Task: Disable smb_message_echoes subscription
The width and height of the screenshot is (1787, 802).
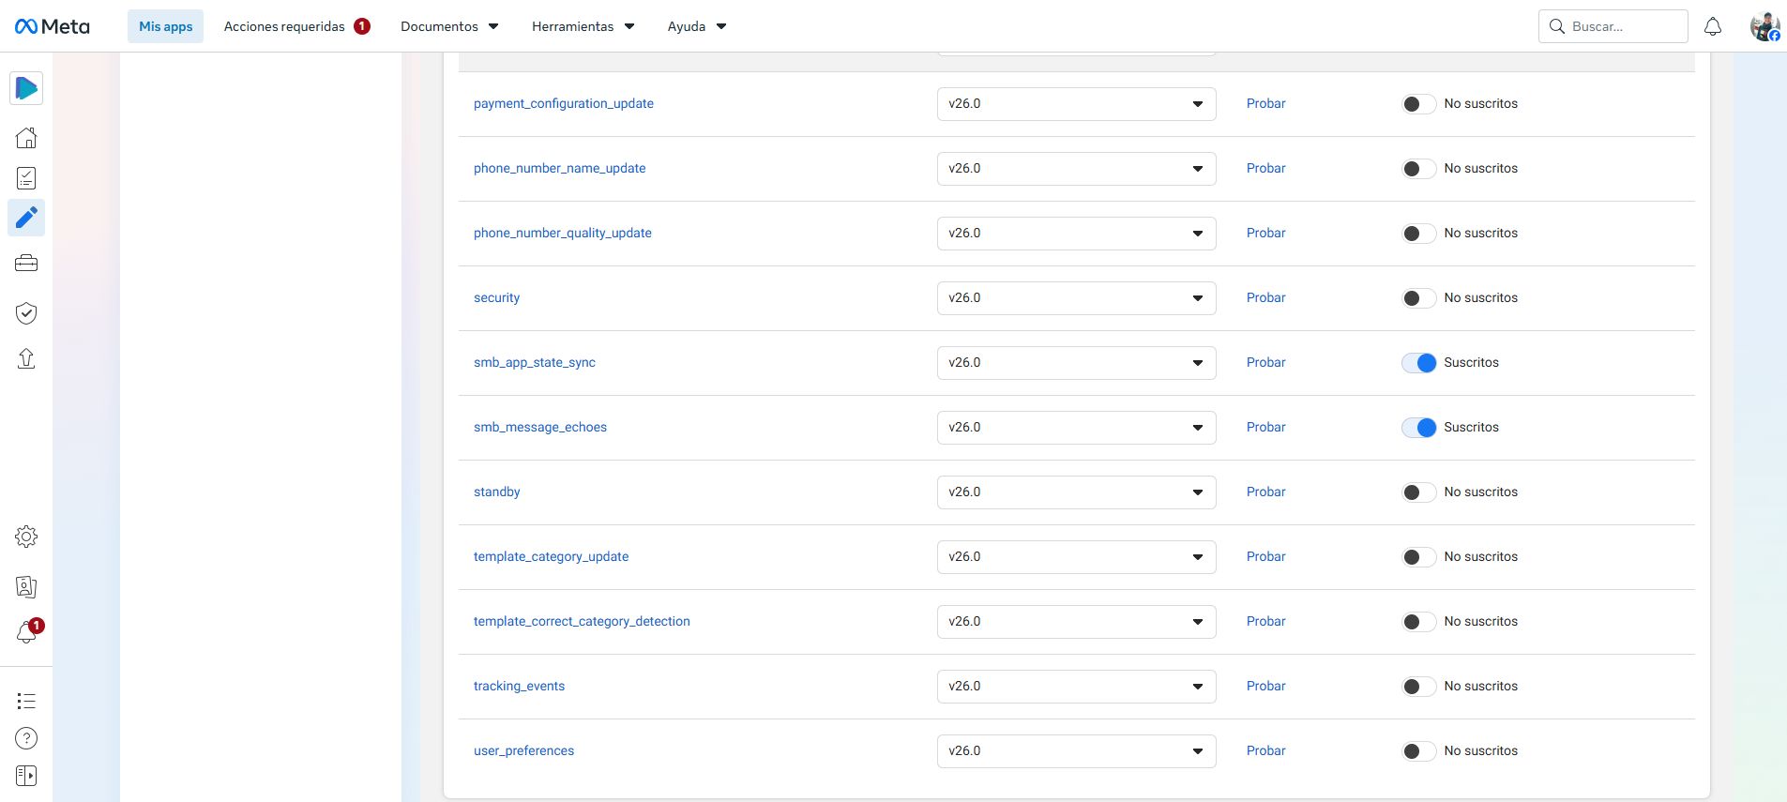Action: point(1418,428)
